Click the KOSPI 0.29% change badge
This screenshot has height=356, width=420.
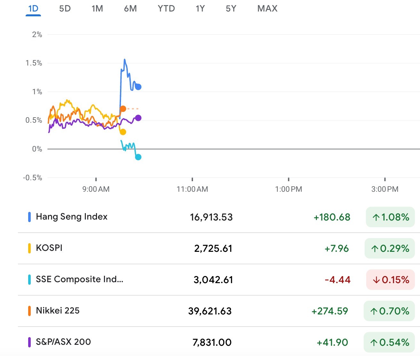[x=390, y=248]
